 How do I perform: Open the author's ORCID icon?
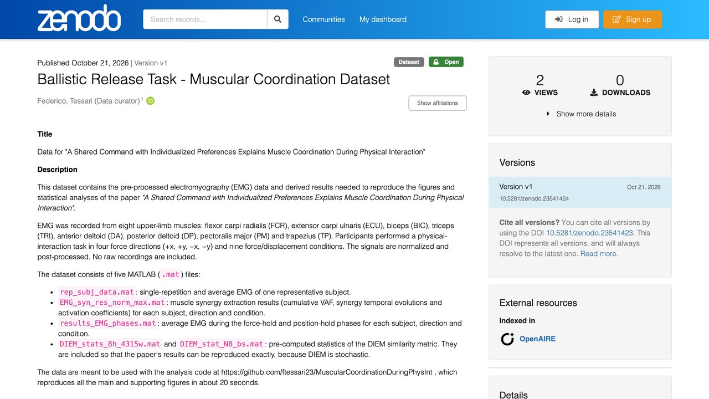tap(150, 101)
